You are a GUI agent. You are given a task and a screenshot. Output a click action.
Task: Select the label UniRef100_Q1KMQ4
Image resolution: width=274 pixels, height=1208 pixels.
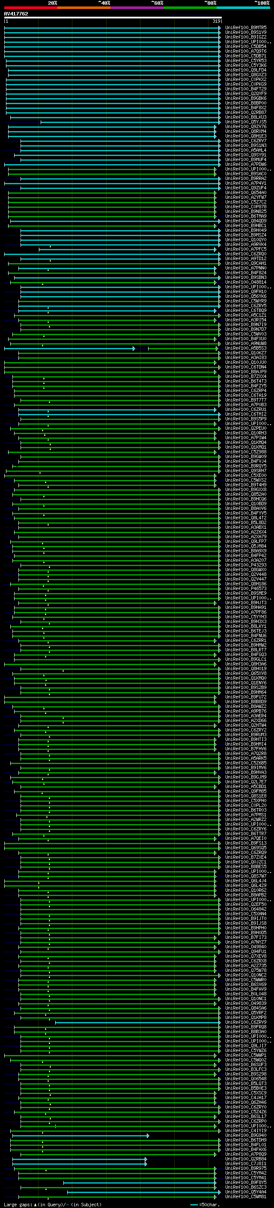246,442
